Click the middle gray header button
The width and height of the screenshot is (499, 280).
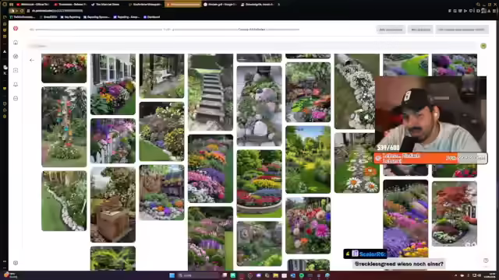[420, 30]
